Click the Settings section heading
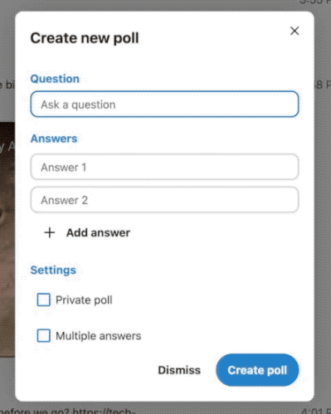331x414 pixels. pyautogui.click(x=53, y=270)
